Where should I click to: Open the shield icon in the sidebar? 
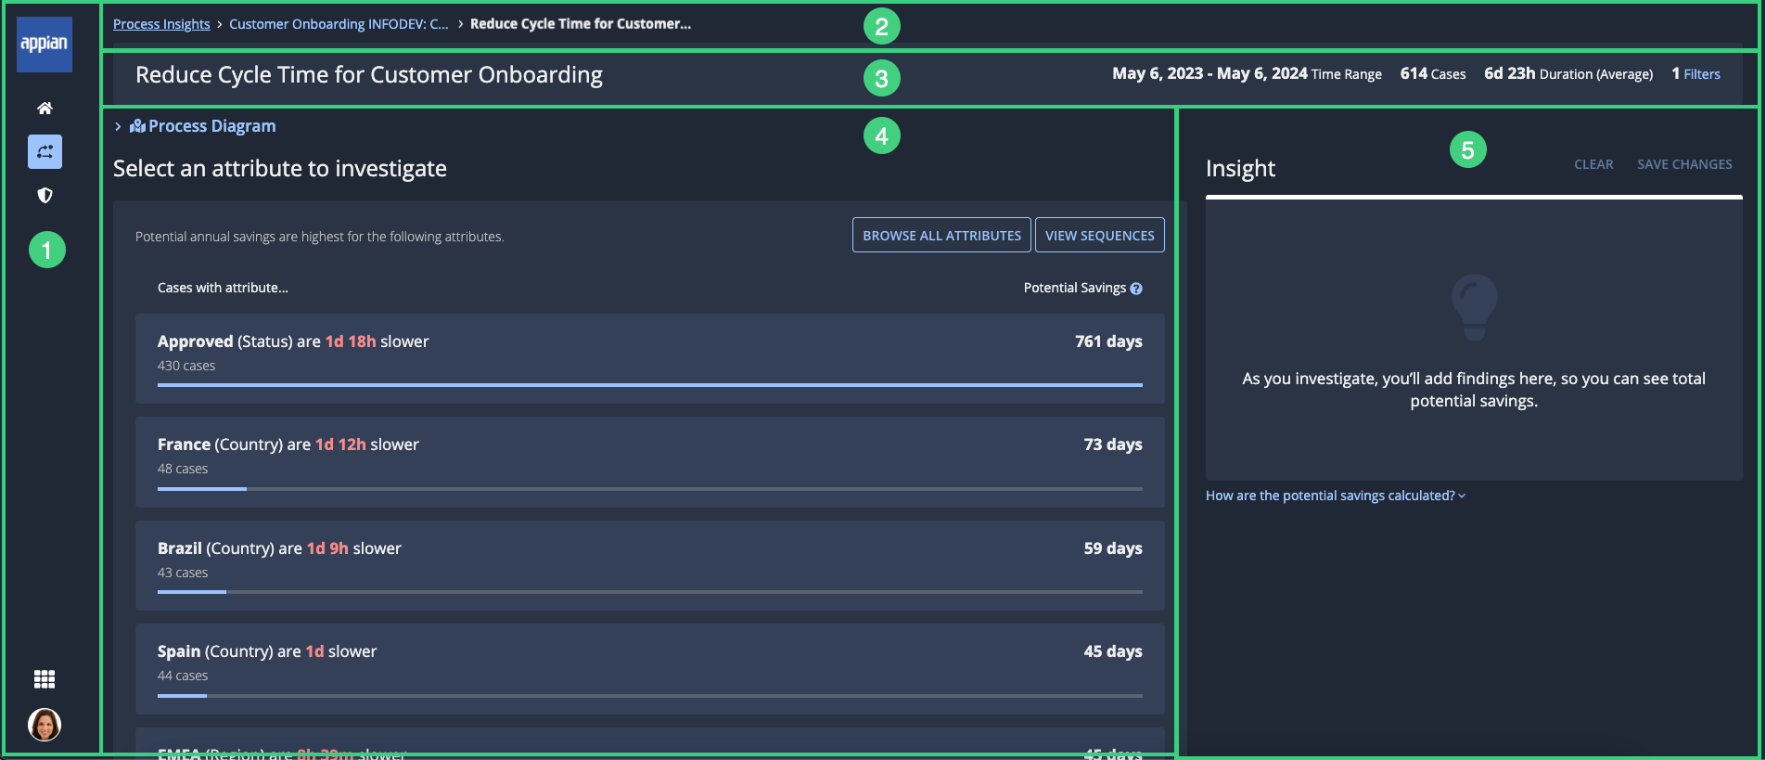click(45, 195)
